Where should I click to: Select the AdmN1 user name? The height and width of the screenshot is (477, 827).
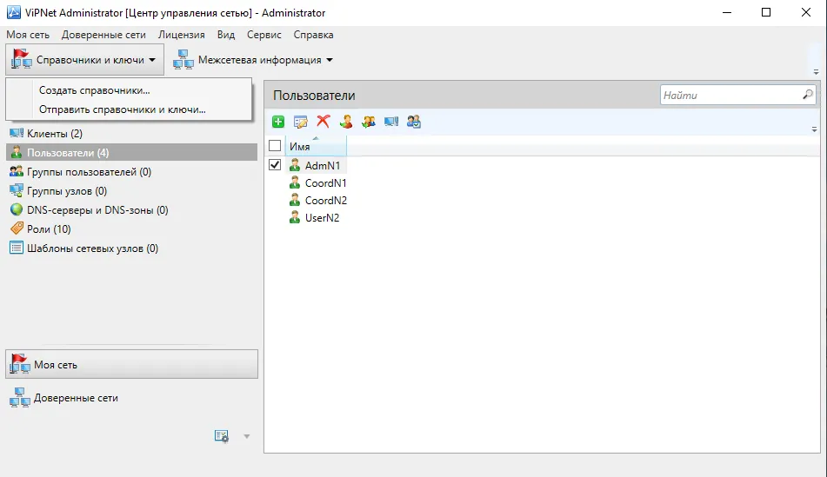tap(323, 165)
